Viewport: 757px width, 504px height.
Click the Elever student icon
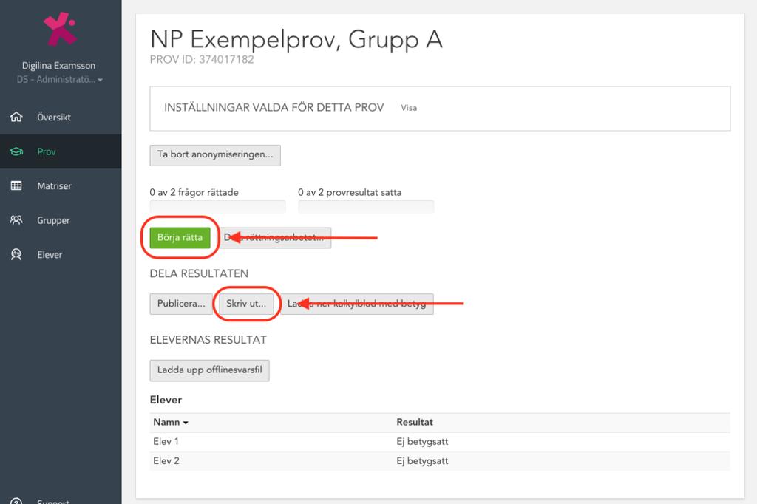coord(16,254)
